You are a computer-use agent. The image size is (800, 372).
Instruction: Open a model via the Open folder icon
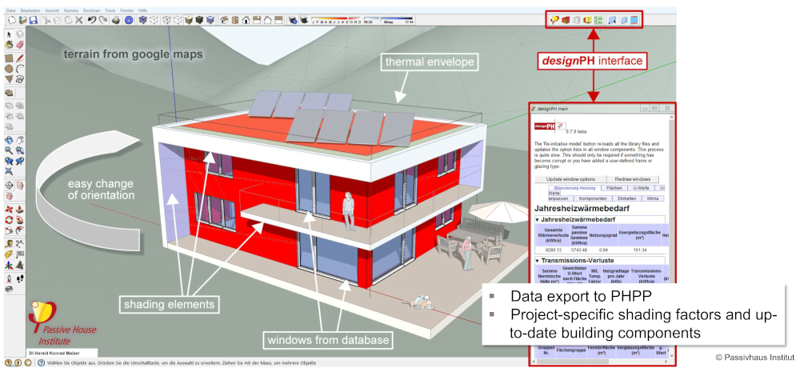point(23,21)
